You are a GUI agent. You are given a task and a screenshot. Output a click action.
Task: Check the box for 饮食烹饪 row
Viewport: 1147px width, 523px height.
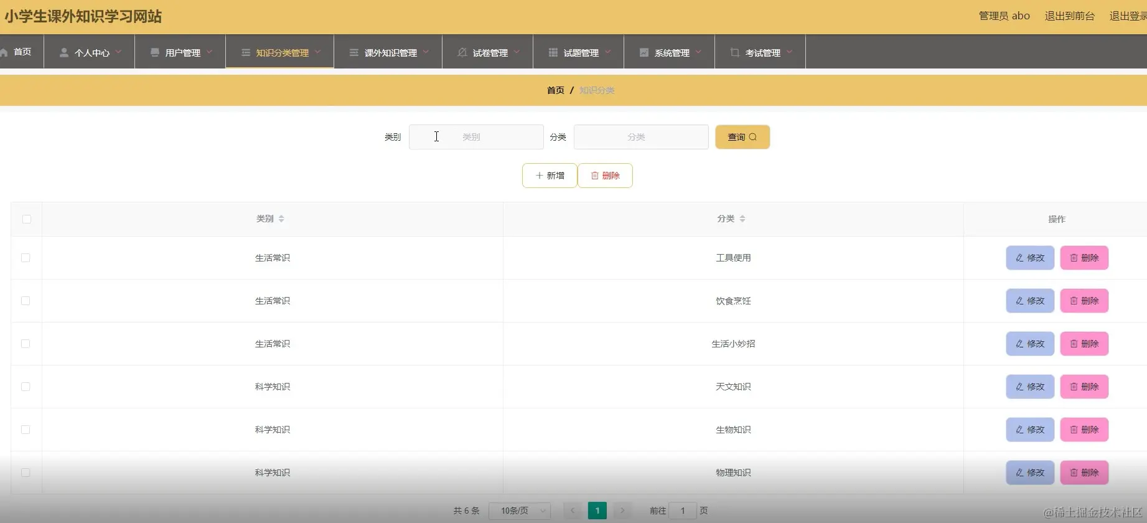pos(26,301)
